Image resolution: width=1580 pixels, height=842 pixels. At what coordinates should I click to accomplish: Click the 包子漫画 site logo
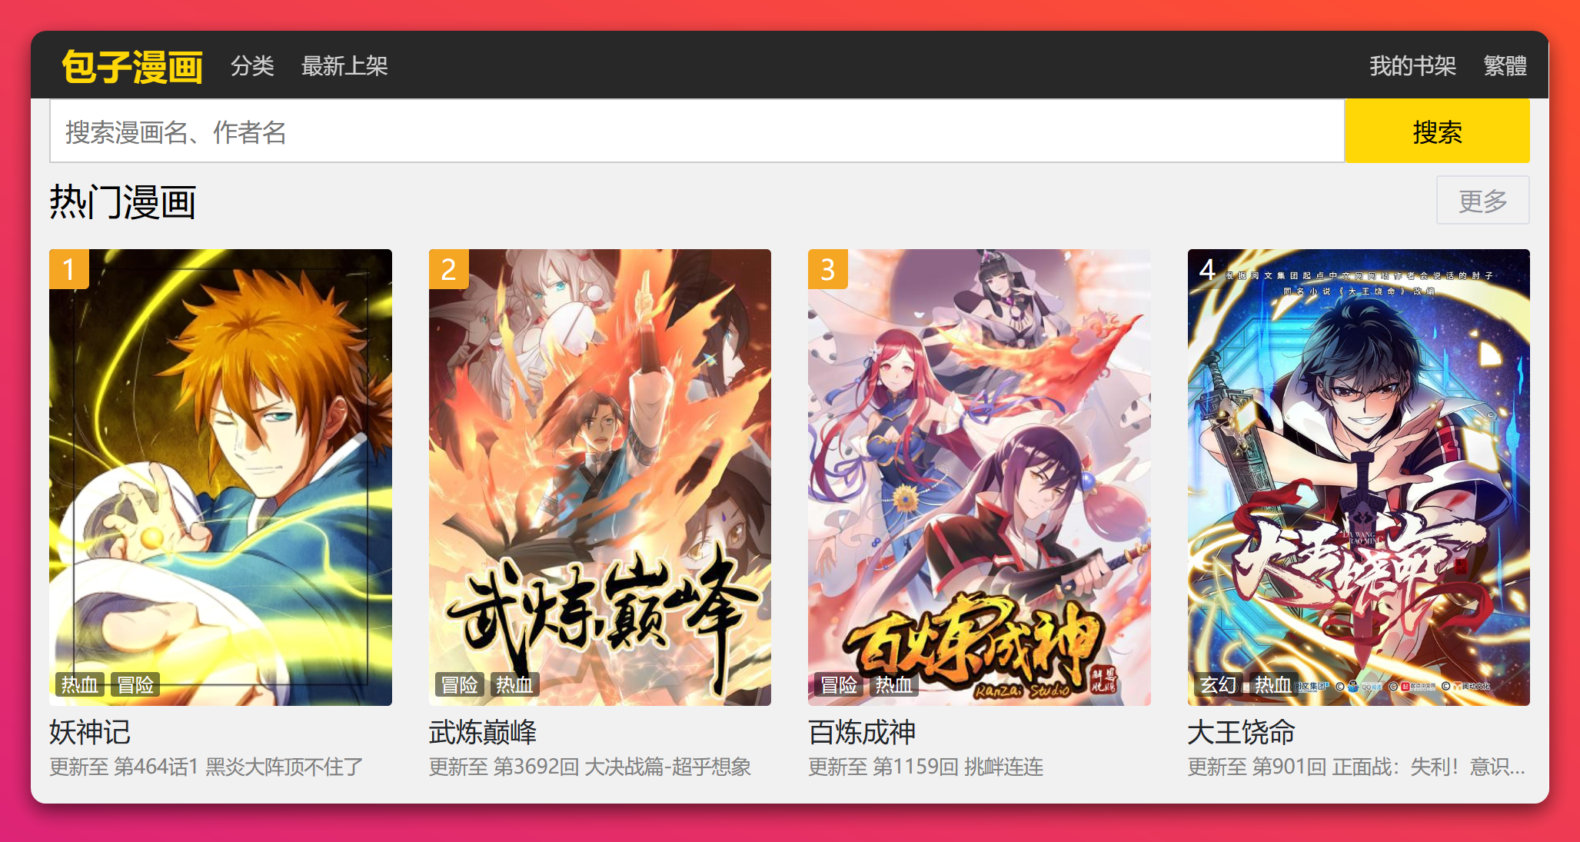click(132, 66)
